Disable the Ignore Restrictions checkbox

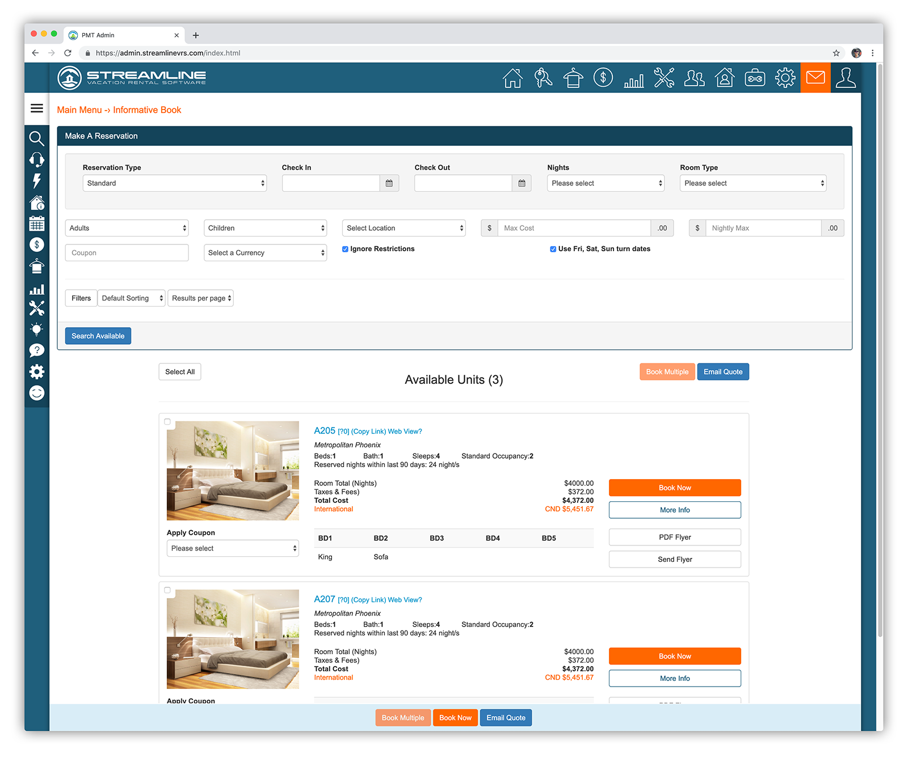tap(345, 249)
